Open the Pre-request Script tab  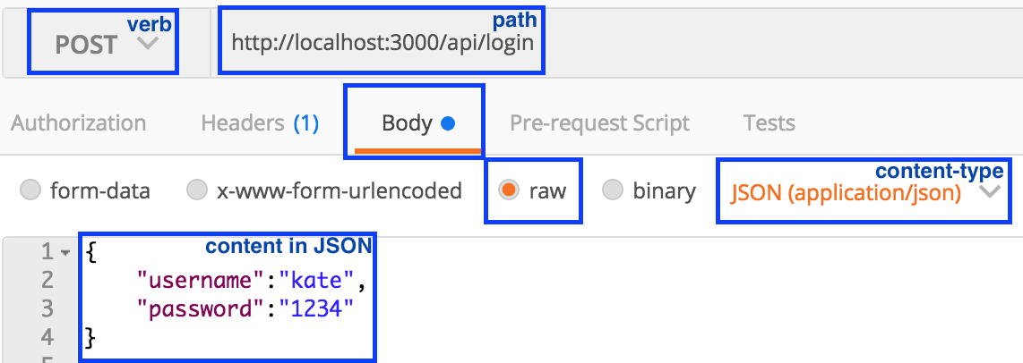pos(599,122)
